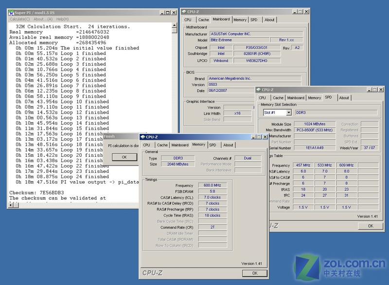
Task: Click the BIOS date 06/12/2007 field
Action: (232, 91)
